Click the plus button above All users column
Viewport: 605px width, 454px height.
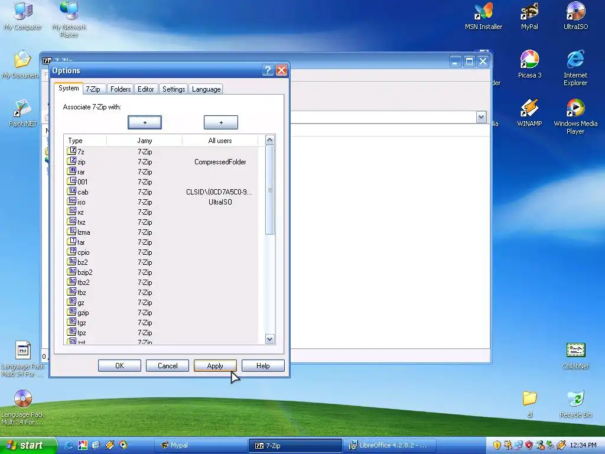point(221,122)
